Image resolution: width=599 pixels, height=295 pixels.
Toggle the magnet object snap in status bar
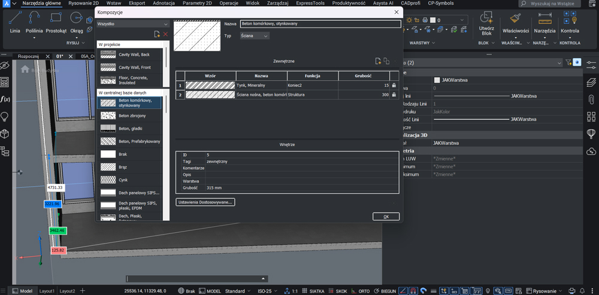413,291
